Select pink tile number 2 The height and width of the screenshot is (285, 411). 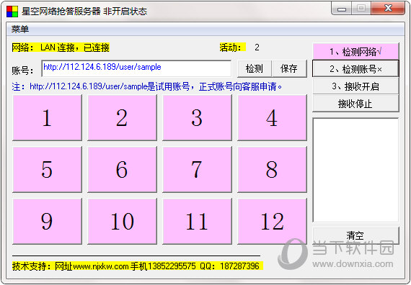[x=122, y=117]
